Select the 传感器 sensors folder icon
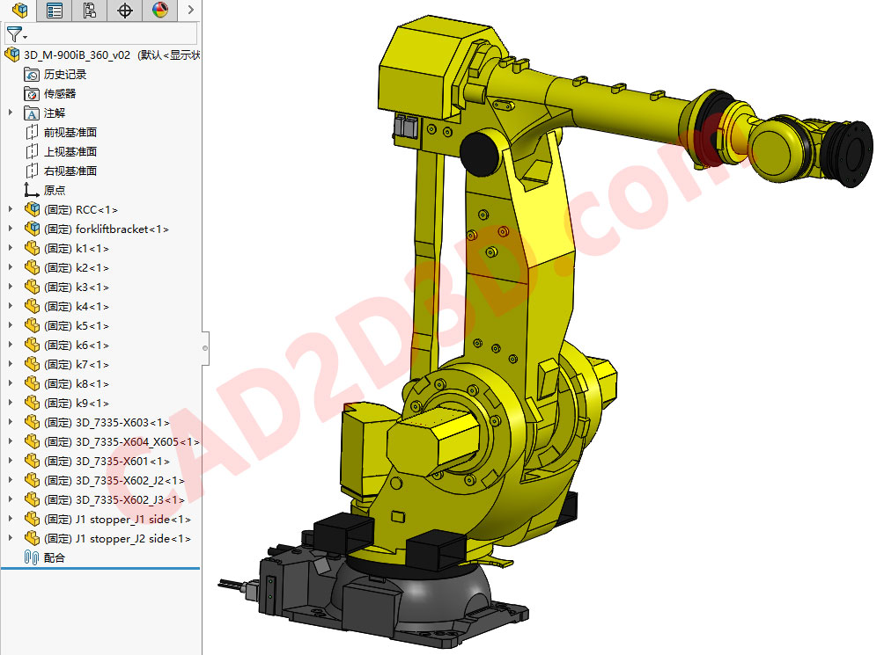Viewport: 884px width, 655px height. point(30,93)
